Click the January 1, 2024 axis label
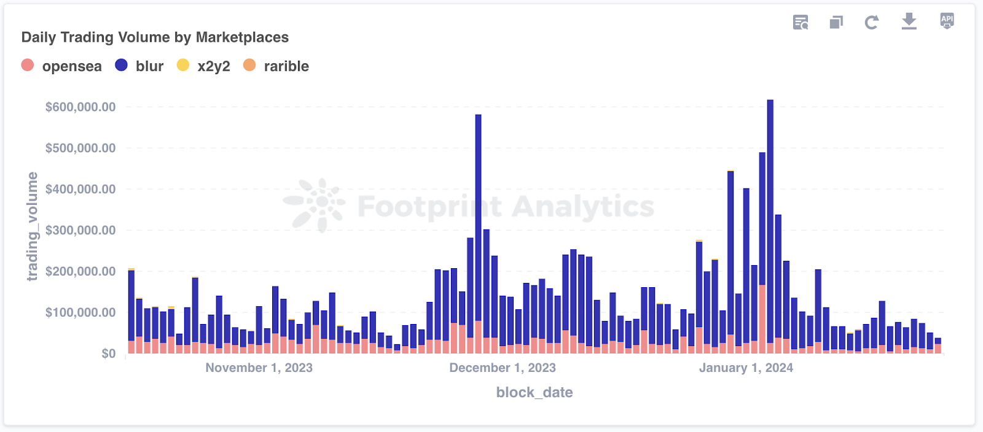This screenshot has width=983, height=432. pyautogui.click(x=746, y=368)
